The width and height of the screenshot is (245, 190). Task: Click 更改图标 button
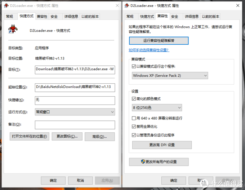(67, 136)
